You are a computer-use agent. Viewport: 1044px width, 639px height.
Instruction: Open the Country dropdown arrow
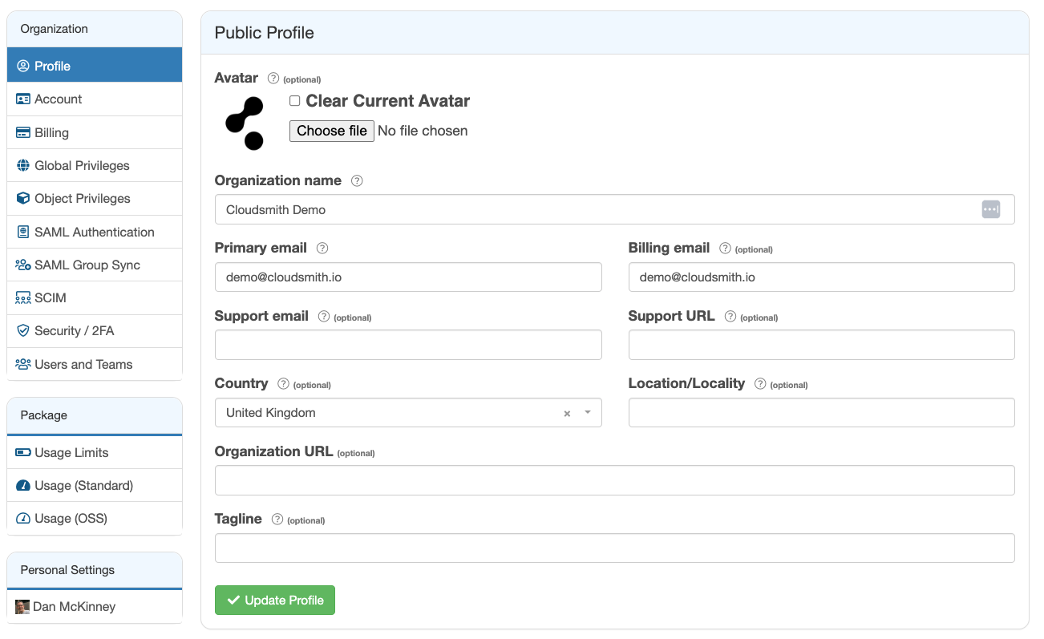(588, 413)
